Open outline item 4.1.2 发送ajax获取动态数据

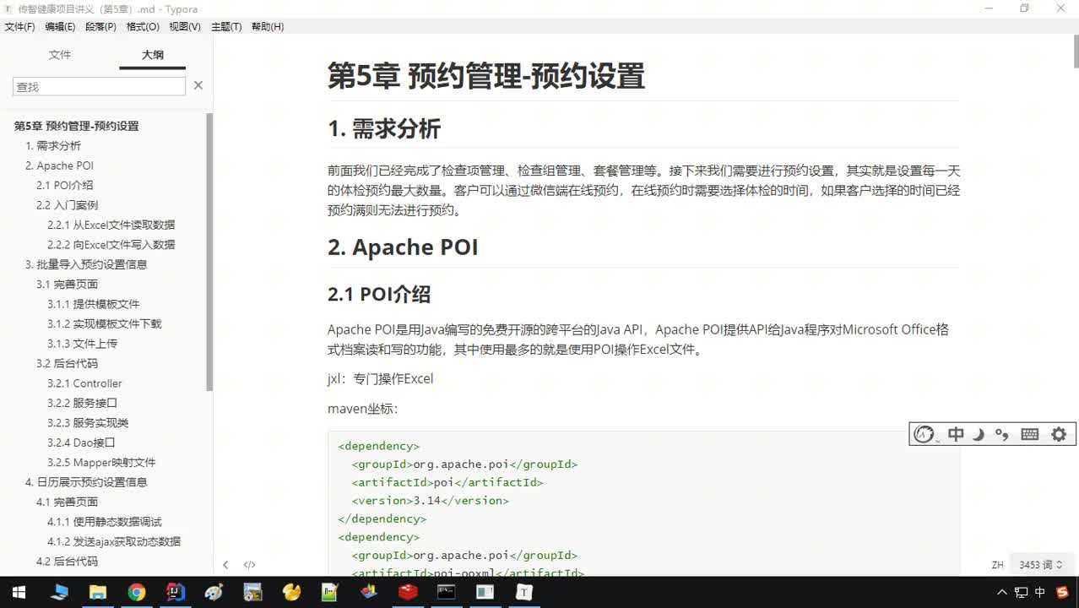point(114,542)
